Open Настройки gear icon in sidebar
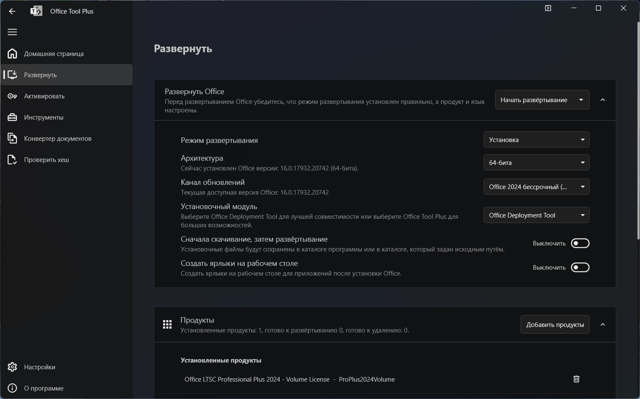Image resolution: width=640 pixels, height=399 pixels. (12, 367)
